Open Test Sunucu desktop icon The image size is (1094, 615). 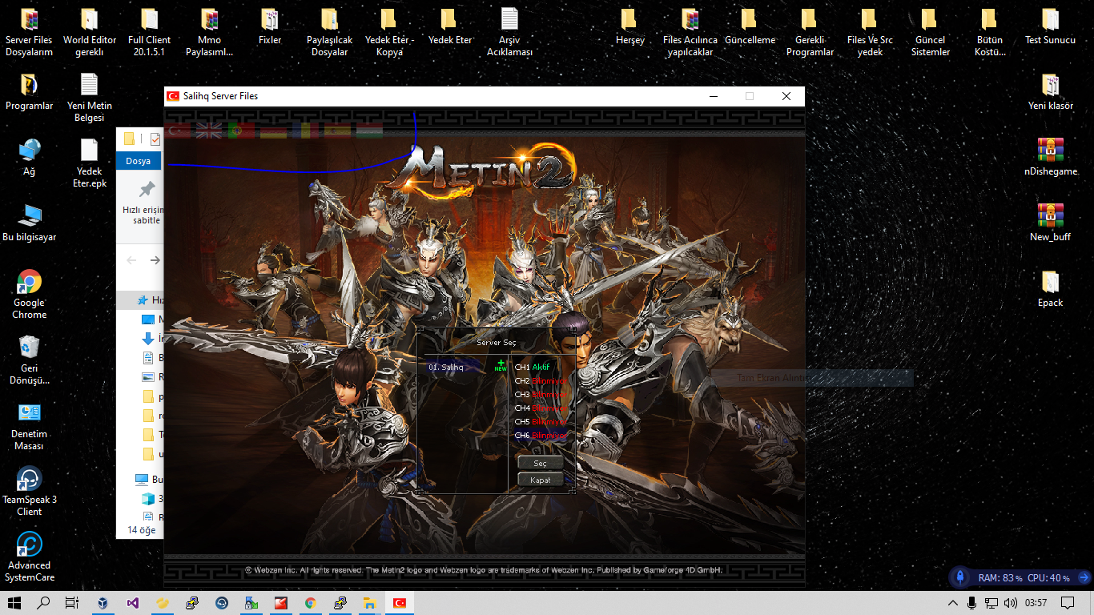tap(1050, 27)
